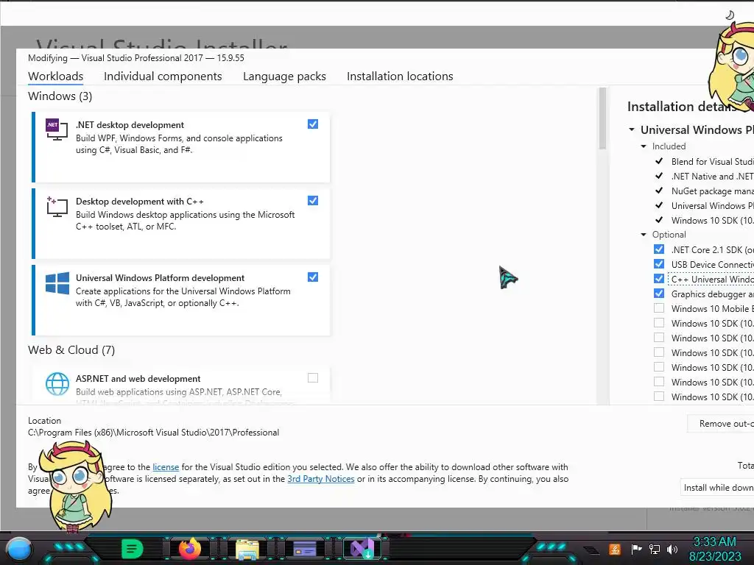This screenshot has height=565, width=754.
Task: Uncheck Desktop development with C++ workload
Action: (312, 200)
